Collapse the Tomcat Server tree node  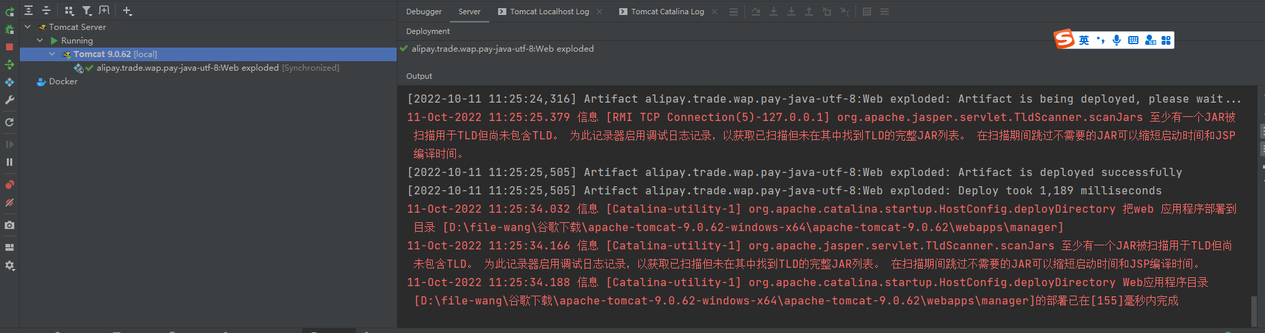(28, 27)
